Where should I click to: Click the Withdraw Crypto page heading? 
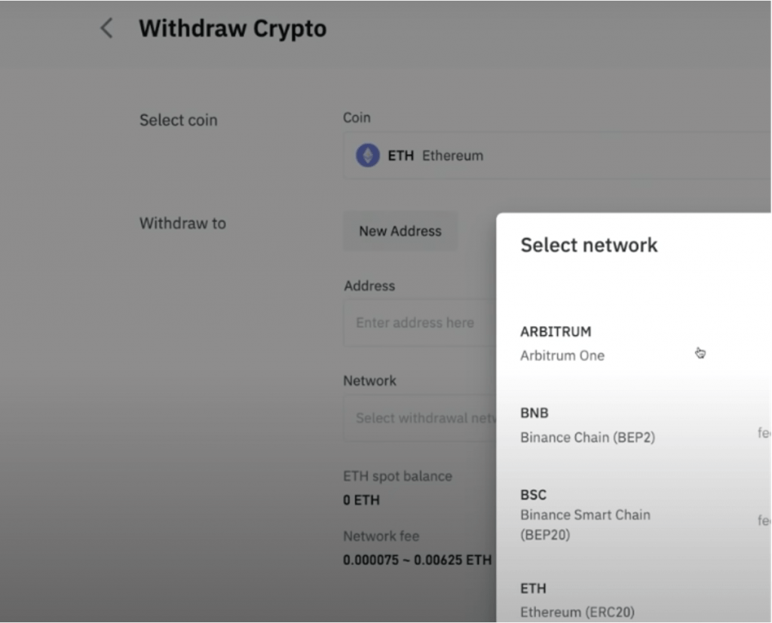pos(232,29)
